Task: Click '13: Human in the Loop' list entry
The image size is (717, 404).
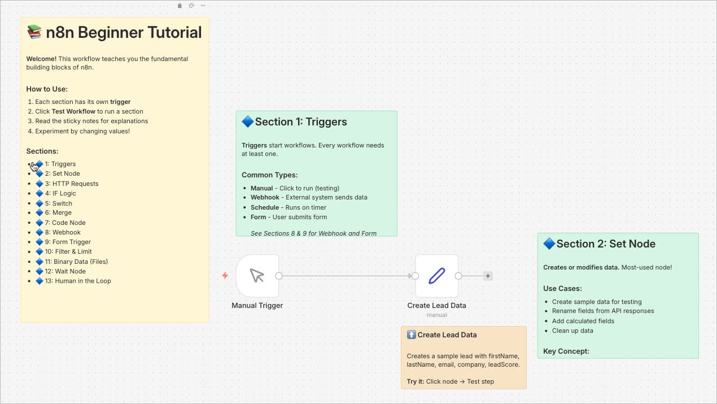Action: tap(82, 281)
